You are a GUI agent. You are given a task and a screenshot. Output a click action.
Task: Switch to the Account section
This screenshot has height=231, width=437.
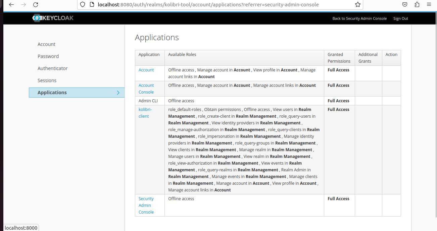pyautogui.click(x=46, y=44)
